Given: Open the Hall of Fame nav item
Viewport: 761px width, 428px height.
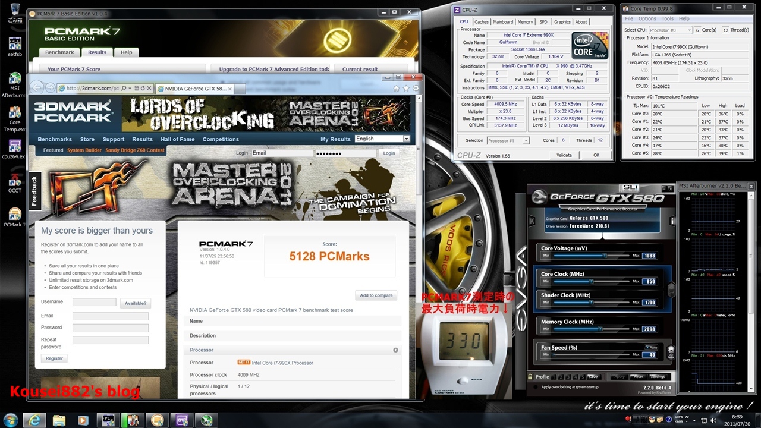Looking at the screenshot, I should pyautogui.click(x=177, y=139).
